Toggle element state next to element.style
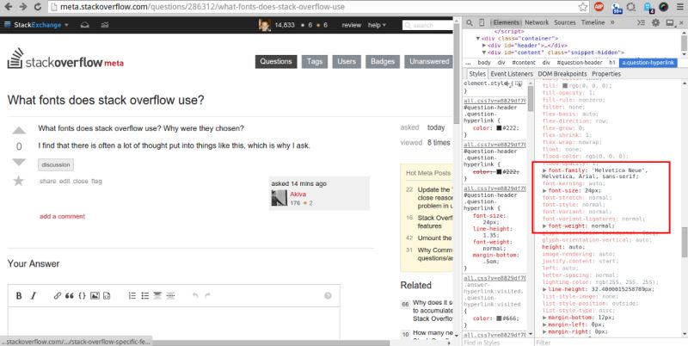 point(519,83)
